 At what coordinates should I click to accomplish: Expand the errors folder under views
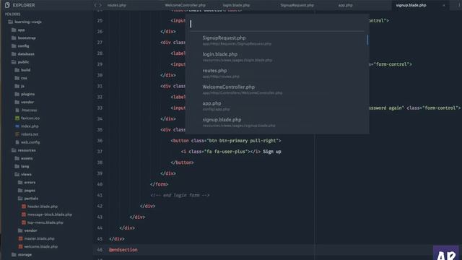coord(20,182)
